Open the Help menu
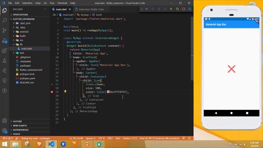 click(x=72, y=3)
